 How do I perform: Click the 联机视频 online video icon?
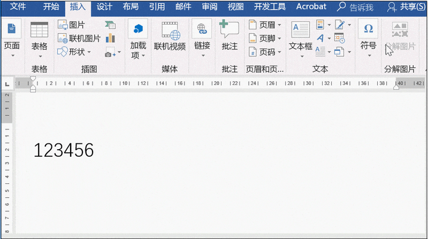tap(170, 30)
